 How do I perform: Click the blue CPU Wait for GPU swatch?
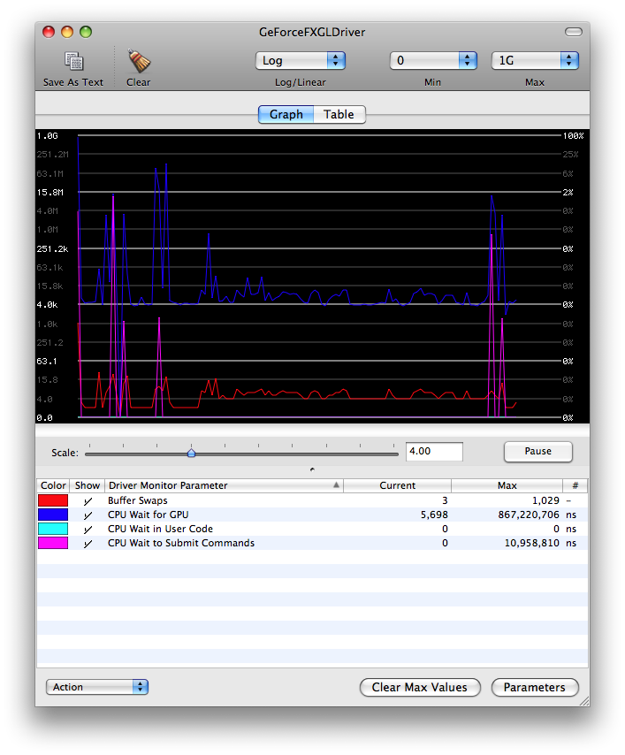tap(53, 515)
